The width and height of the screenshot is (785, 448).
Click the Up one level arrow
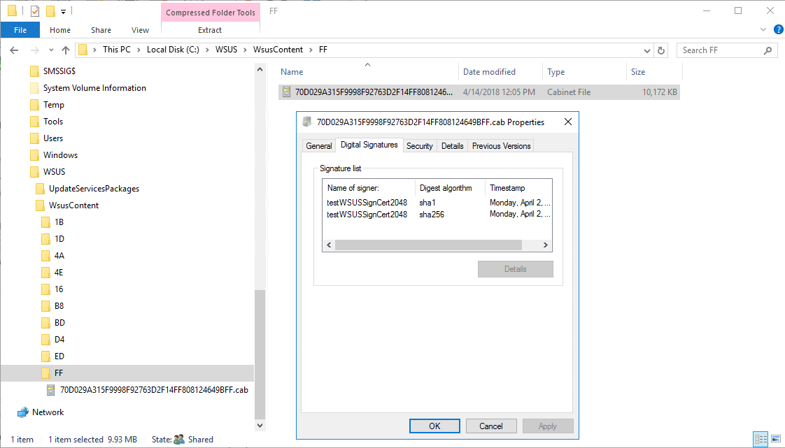66,50
